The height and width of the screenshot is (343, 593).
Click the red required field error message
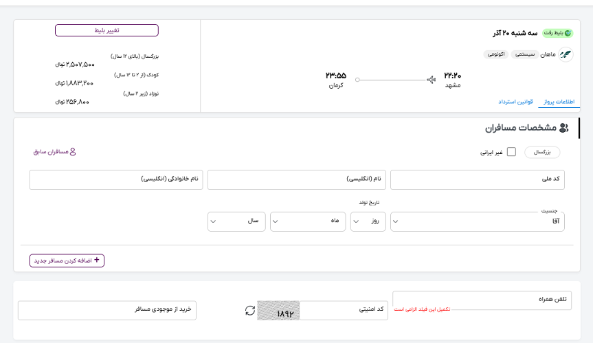(x=422, y=309)
